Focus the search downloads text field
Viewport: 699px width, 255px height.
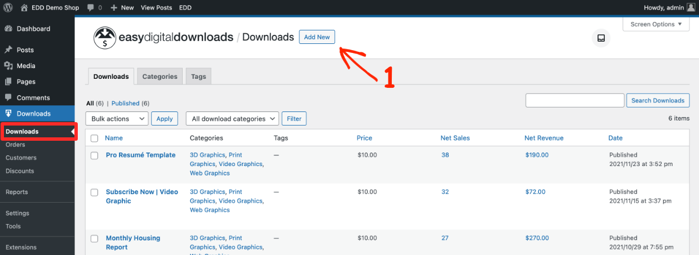click(575, 101)
